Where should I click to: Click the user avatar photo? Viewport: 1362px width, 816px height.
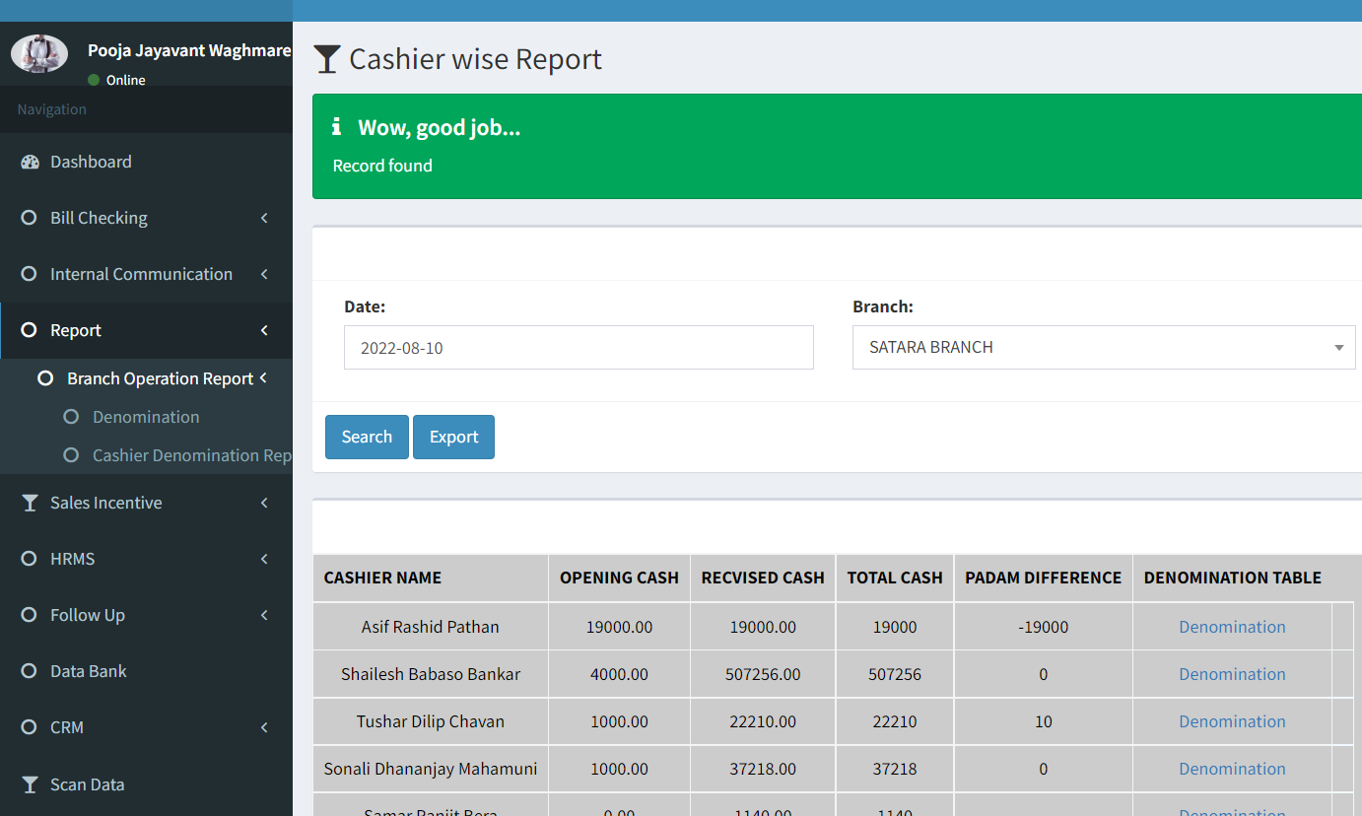point(39,53)
